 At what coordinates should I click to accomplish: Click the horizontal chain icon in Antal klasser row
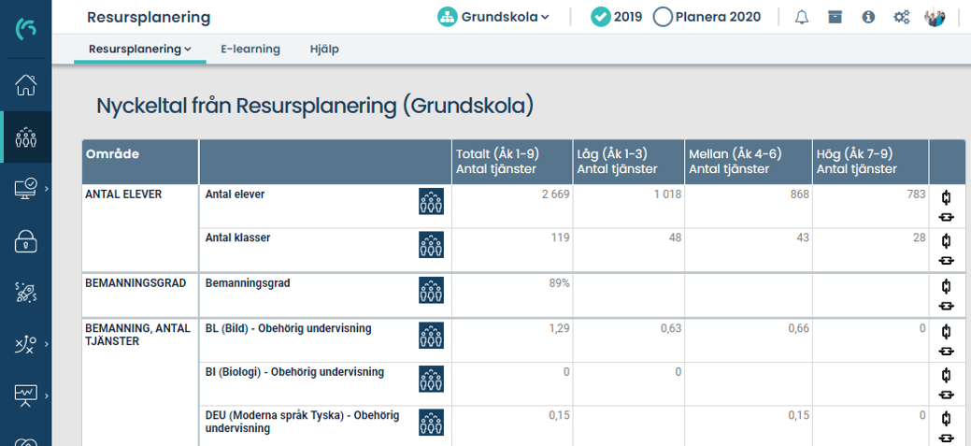pyautogui.click(x=946, y=261)
